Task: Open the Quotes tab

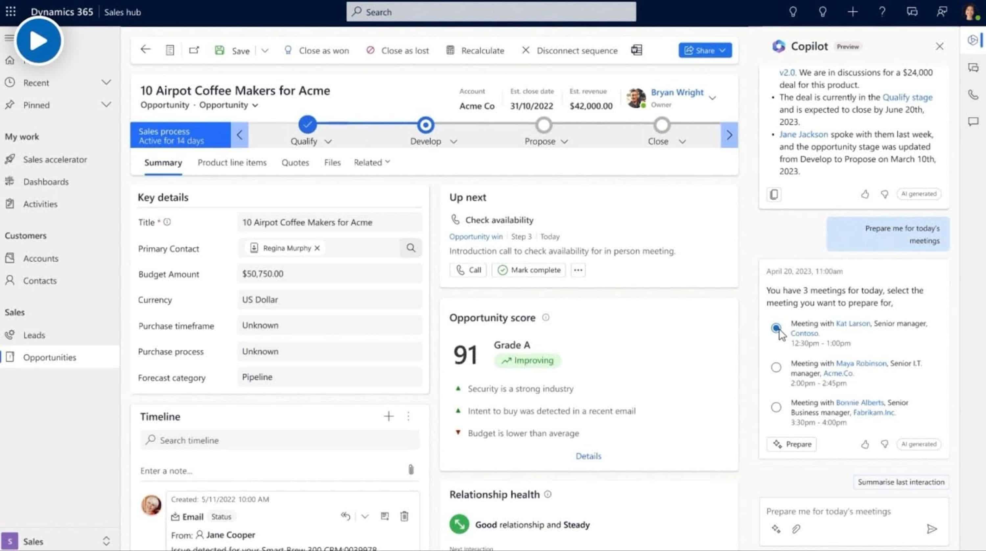Action: coord(295,163)
